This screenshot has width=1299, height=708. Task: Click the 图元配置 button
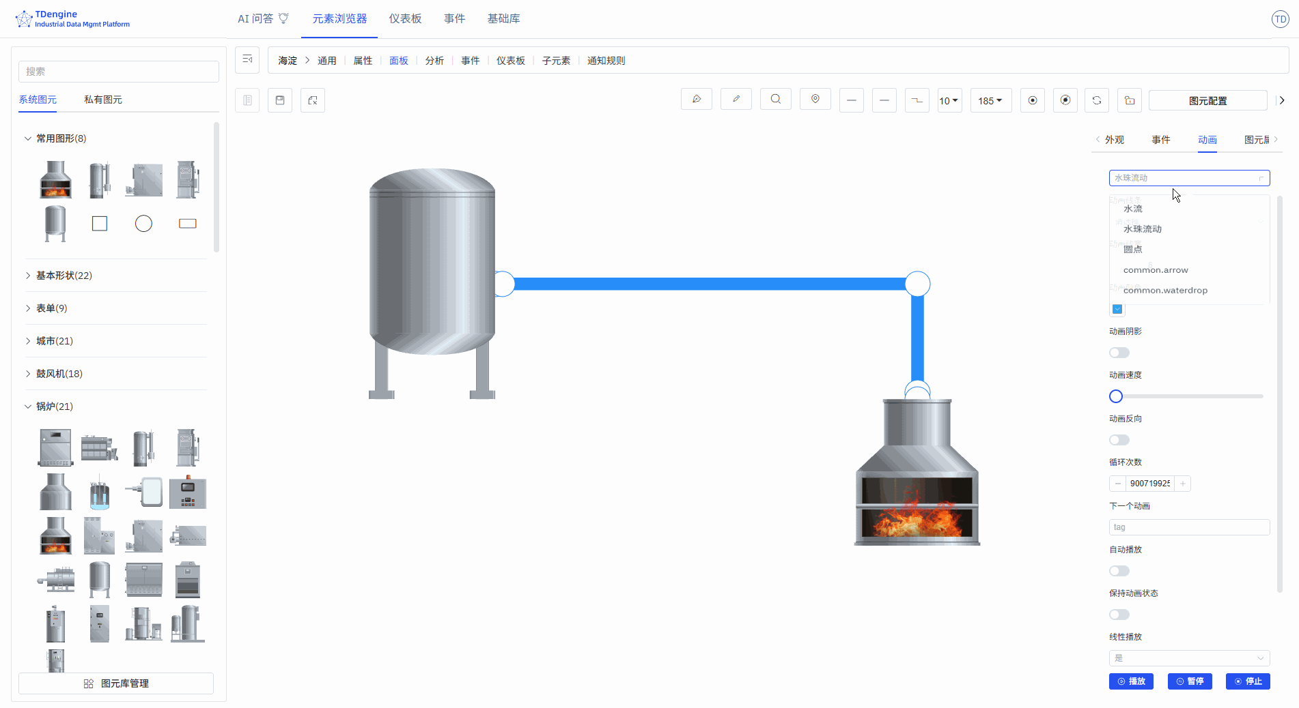coord(1207,100)
